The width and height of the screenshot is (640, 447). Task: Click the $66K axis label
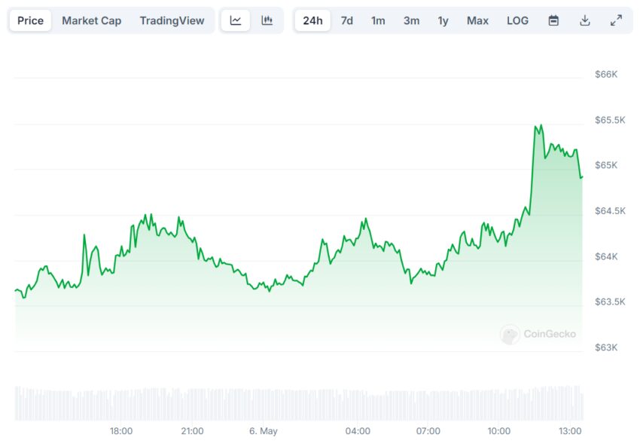point(606,75)
